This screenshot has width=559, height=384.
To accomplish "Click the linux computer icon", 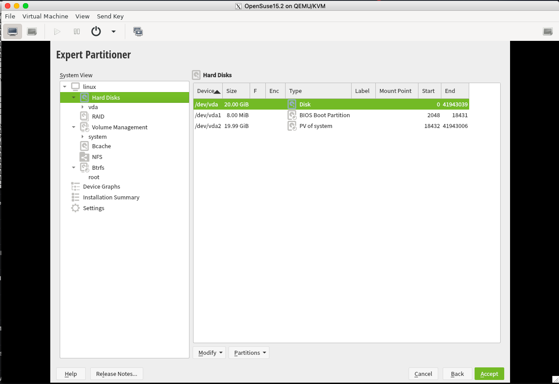I will click(75, 86).
